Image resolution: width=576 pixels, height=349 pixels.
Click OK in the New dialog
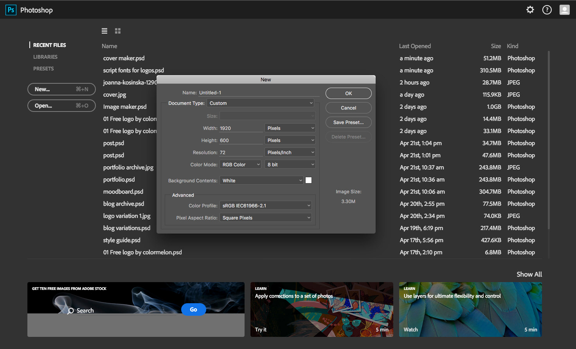point(349,94)
